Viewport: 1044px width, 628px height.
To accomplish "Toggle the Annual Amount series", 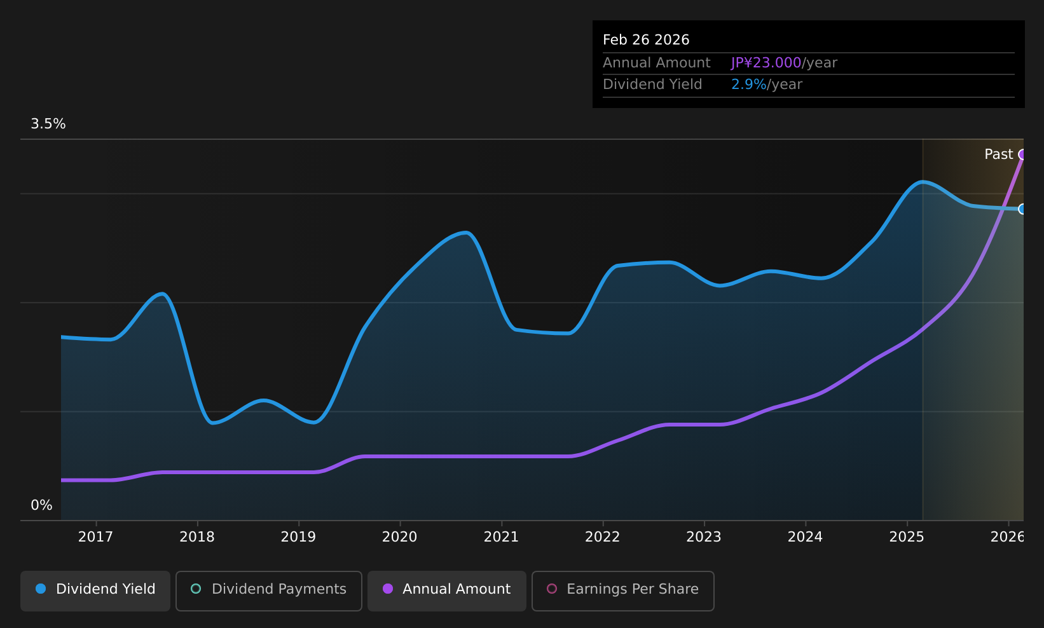I will click(x=447, y=590).
